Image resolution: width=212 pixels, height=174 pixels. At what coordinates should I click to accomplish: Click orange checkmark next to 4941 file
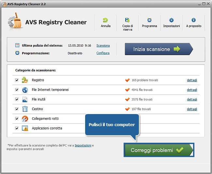[127, 90]
